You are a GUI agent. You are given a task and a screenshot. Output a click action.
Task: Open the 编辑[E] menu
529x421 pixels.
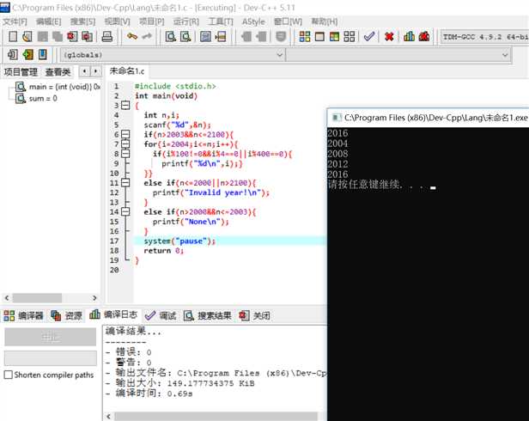click(x=49, y=21)
